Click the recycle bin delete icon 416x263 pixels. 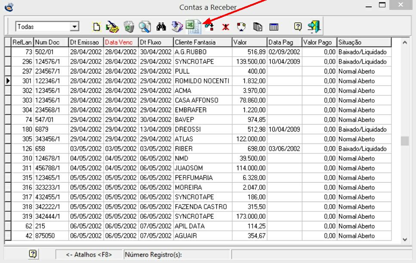pyautogui.click(x=129, y=27)
